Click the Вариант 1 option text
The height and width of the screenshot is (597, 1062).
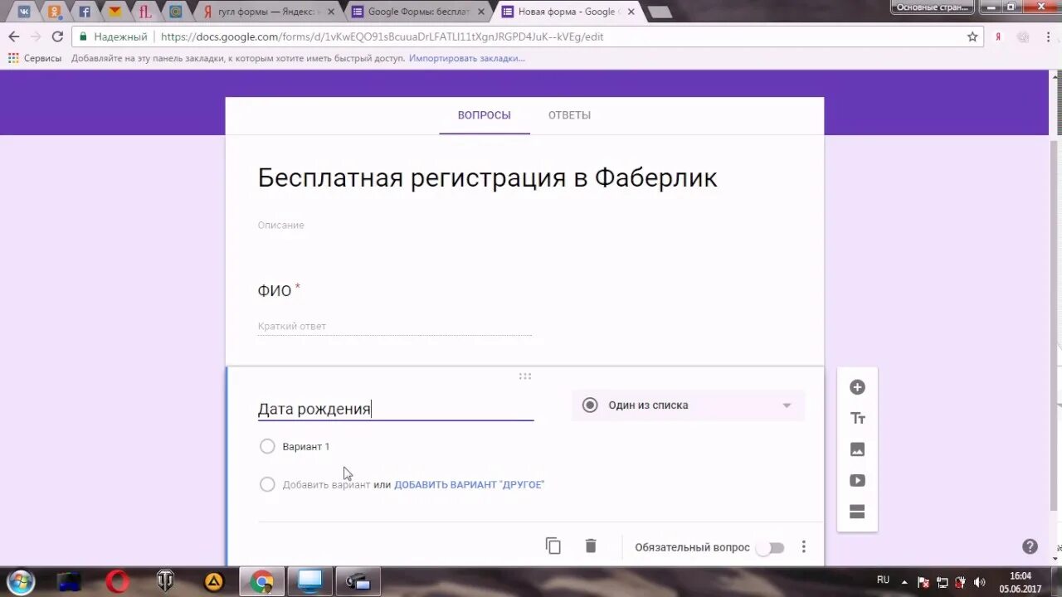point(306,446)
